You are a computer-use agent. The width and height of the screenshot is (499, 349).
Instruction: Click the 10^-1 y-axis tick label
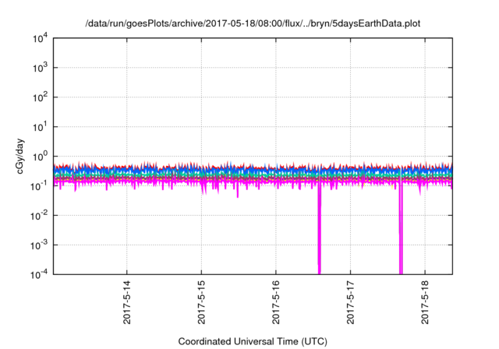point(40,186)
